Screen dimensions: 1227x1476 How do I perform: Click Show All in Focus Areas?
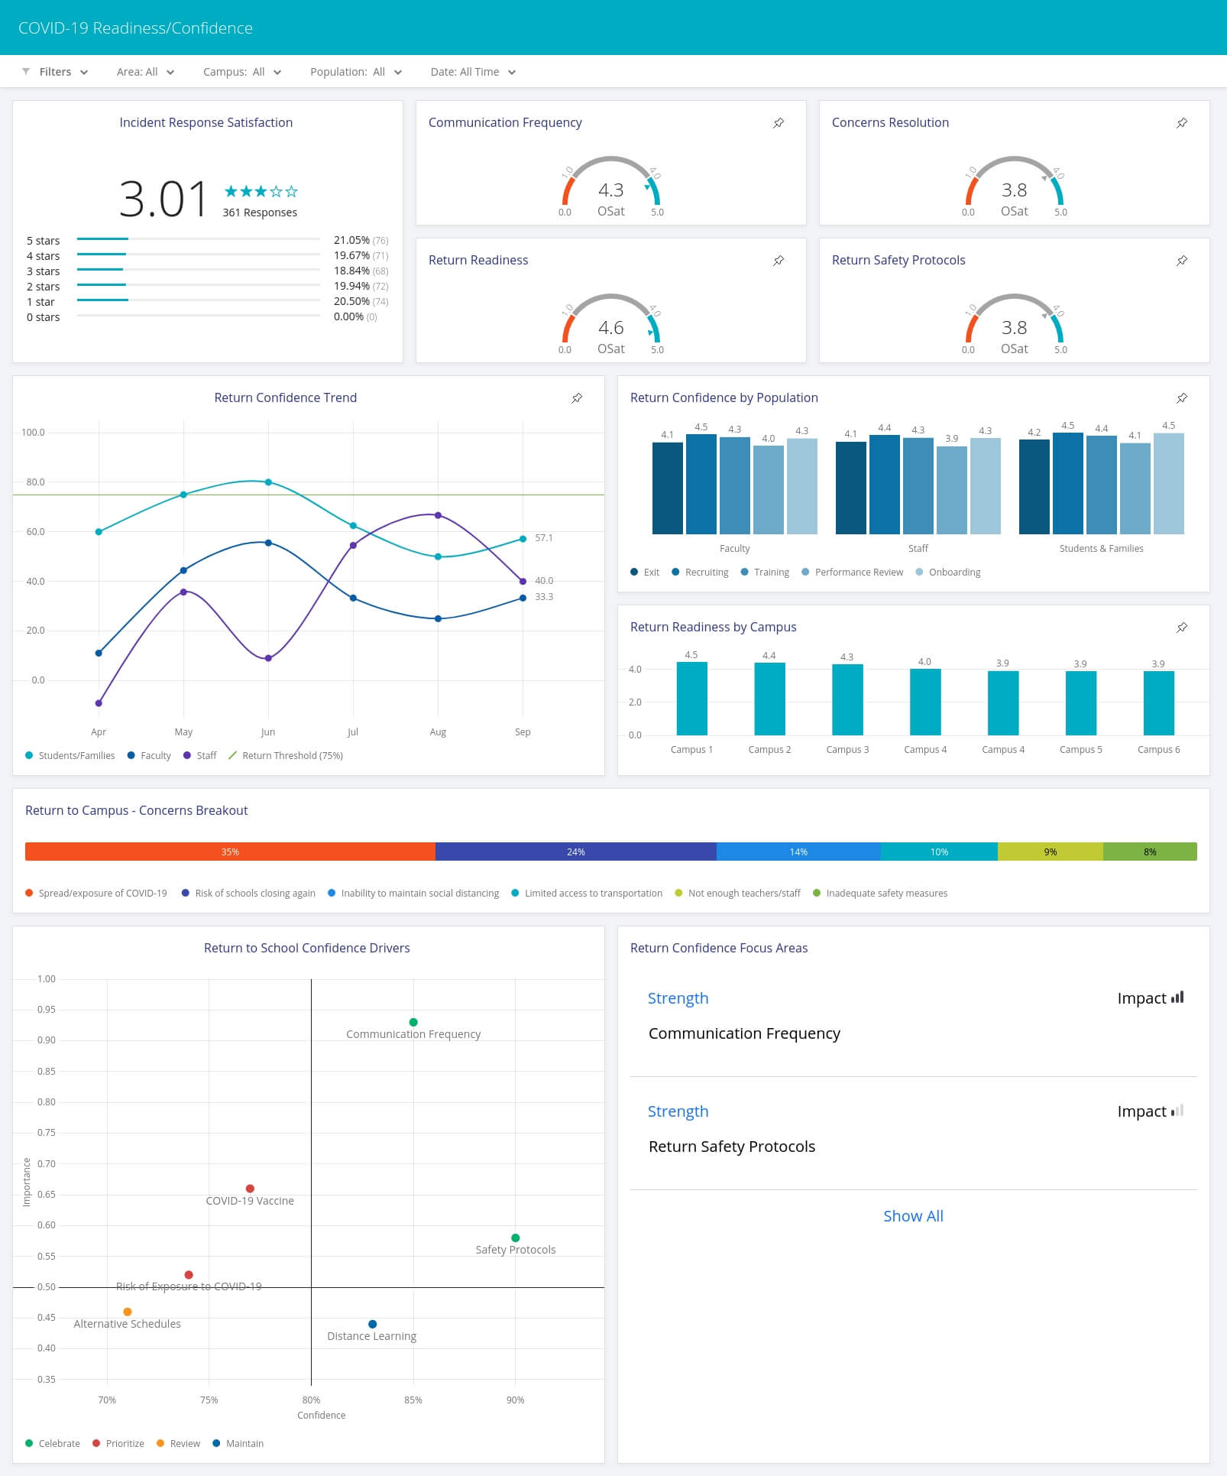tap(913, 1215)
